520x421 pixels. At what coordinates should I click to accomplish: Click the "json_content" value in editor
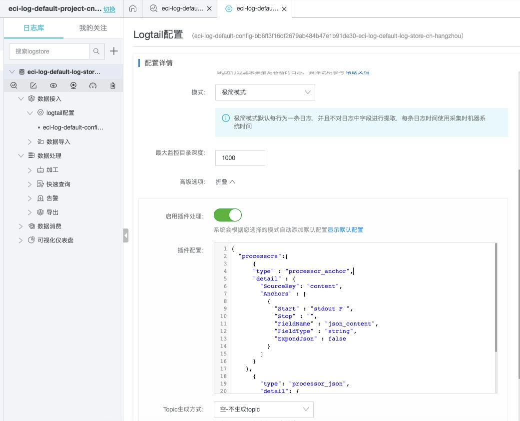pos(350,323)
